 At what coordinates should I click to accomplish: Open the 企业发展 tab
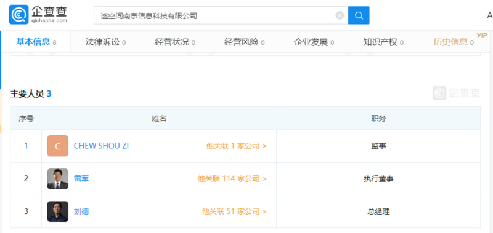coord(314,42)
